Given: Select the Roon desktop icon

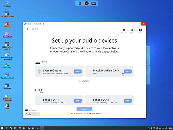Looking at the screenshot, I should 7,106.
